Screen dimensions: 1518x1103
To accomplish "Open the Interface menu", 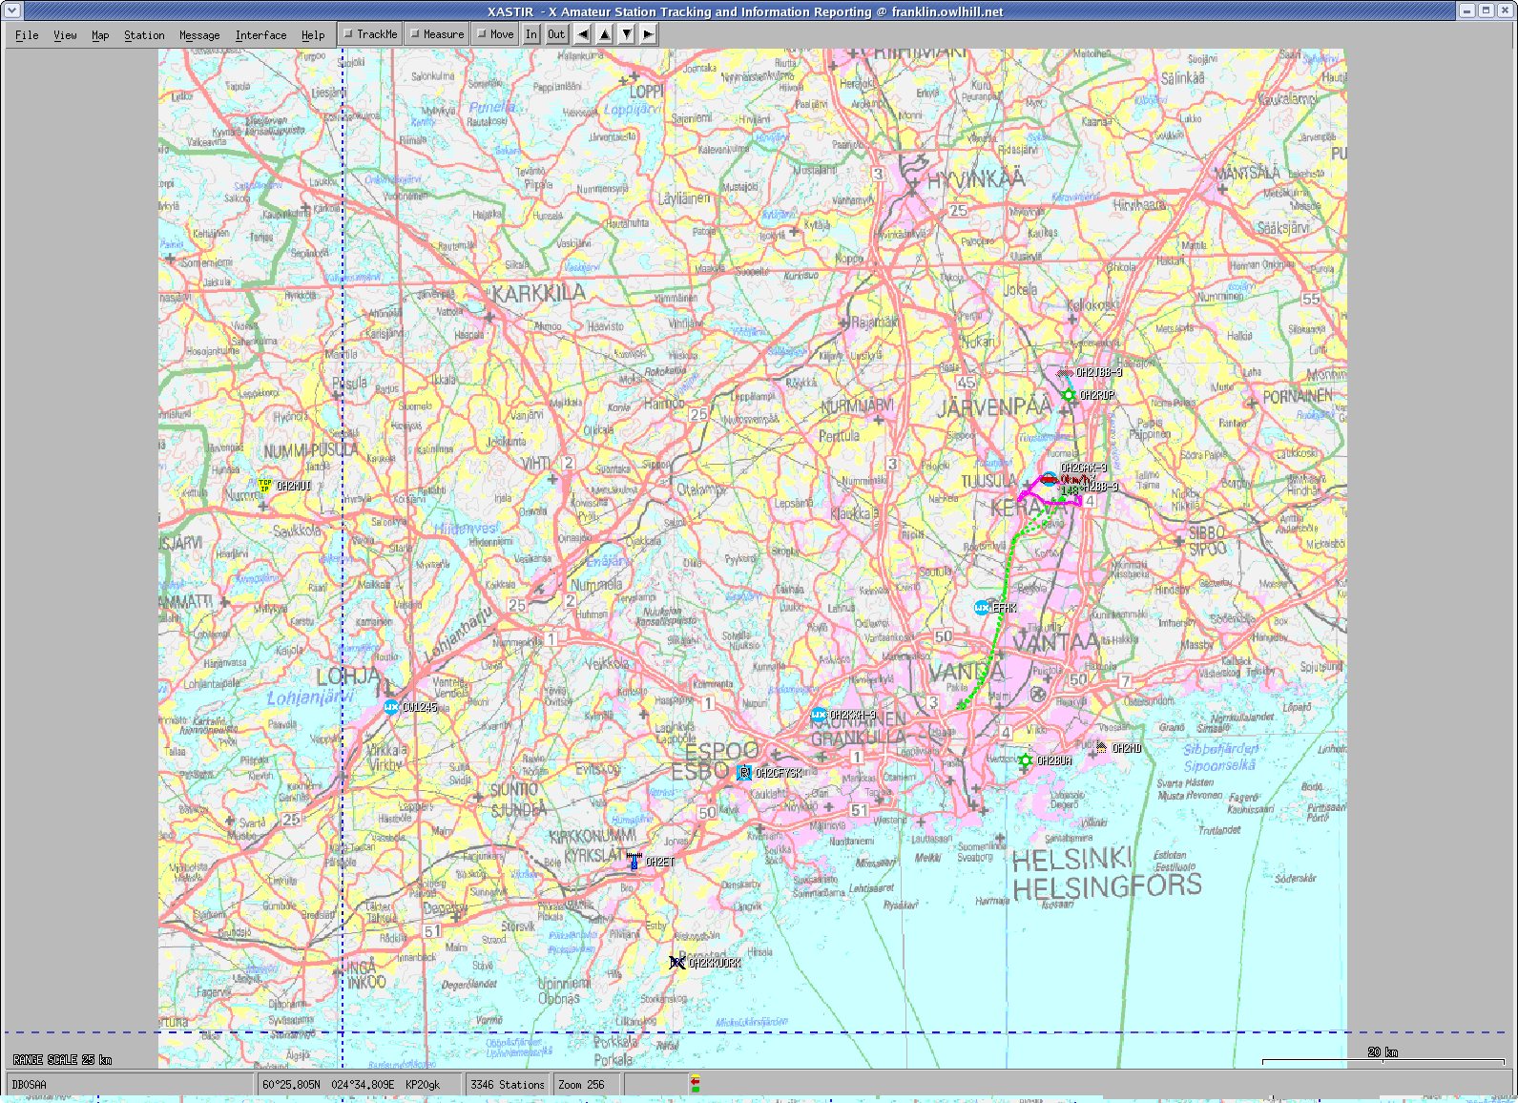I will (260, 35).
